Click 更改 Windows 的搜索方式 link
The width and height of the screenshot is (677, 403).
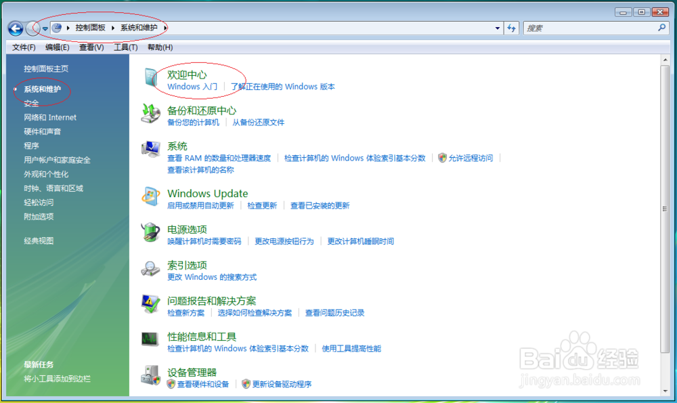(x=212, y=277)
